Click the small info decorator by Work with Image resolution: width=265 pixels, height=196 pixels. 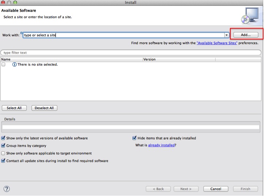click(21, 33)
